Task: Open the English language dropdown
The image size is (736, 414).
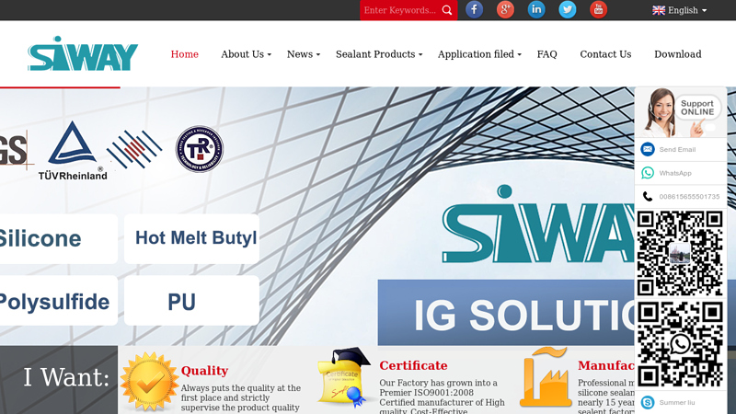Action: click(680, 10)
